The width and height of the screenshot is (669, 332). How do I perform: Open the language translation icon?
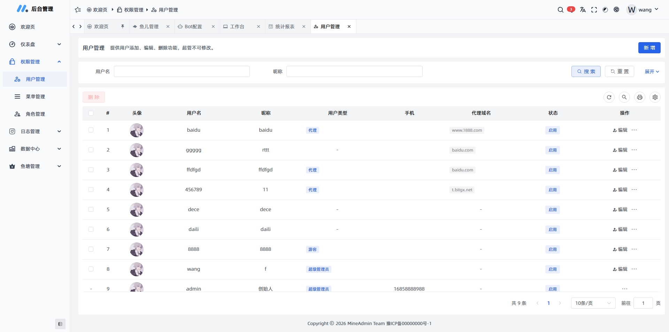(583, 10)
